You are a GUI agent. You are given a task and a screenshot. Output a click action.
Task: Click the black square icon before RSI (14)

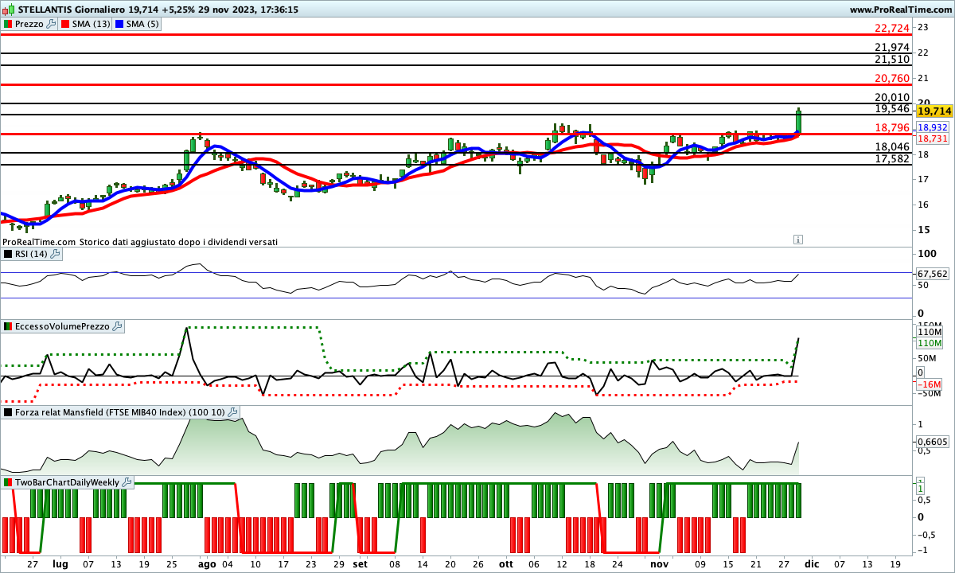[x=8, y=254]
